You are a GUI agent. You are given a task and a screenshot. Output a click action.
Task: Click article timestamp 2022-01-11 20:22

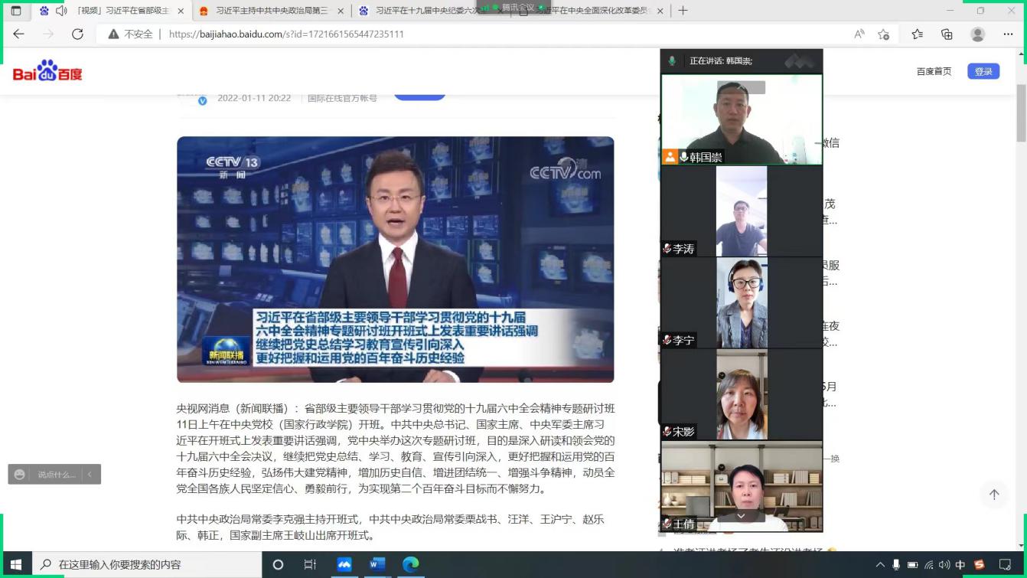[x=254, y=98]
